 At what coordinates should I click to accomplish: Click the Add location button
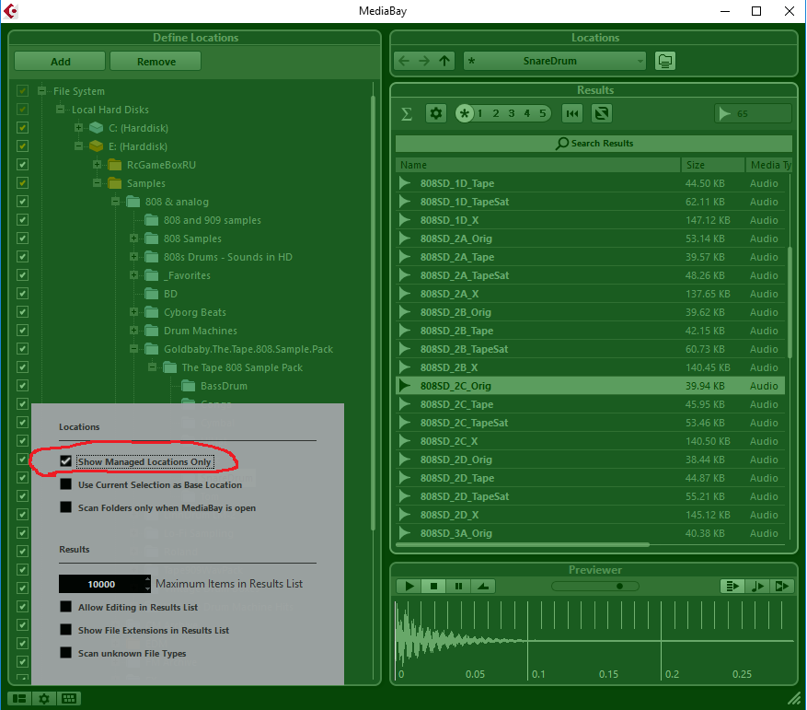60,62
